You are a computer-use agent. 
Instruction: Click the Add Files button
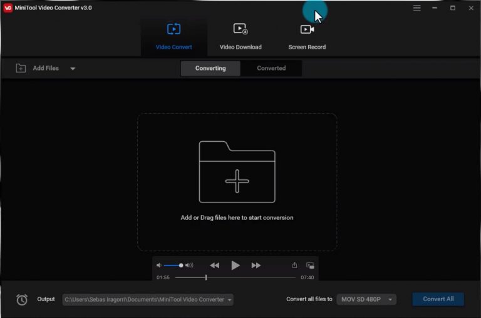(x=46, y=68)
